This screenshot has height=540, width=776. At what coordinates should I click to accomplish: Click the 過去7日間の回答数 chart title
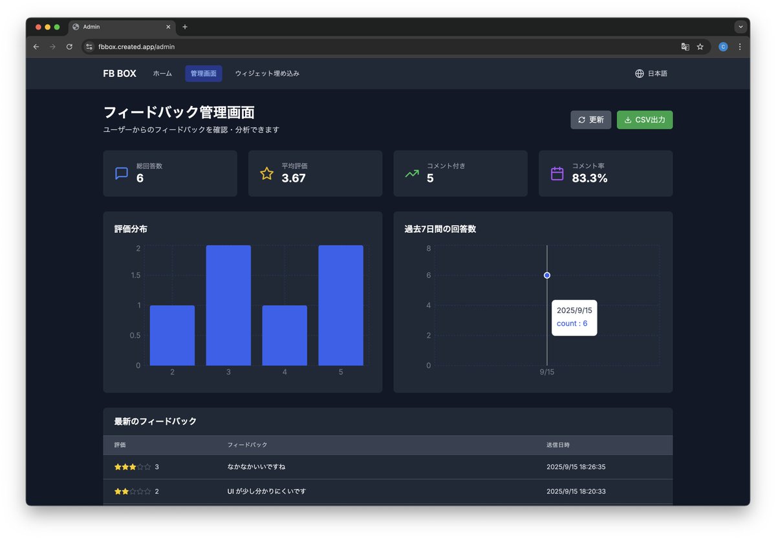(440, 229)
